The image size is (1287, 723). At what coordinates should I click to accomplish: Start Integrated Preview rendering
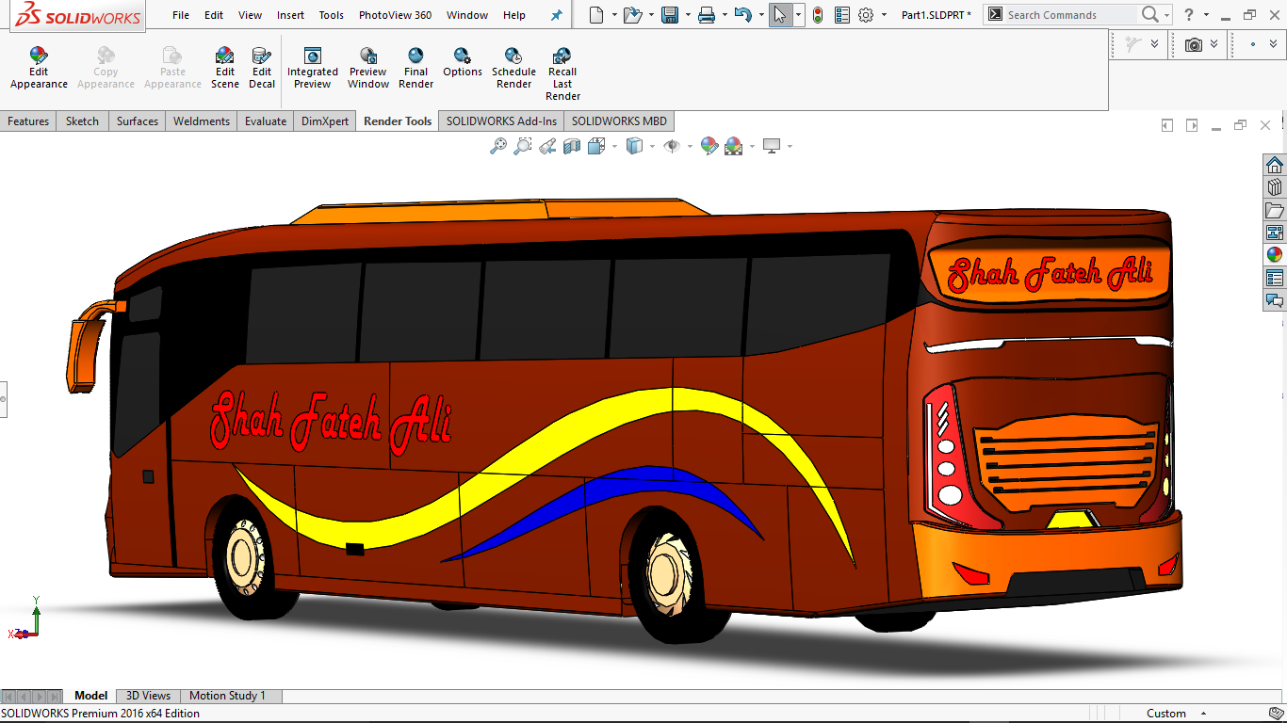(313, 68)
